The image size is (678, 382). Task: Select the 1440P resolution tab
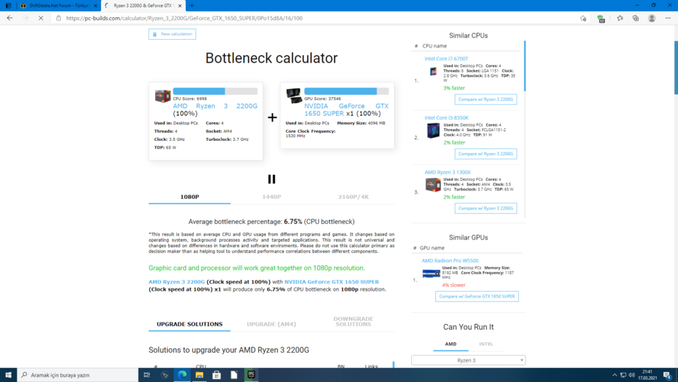[x=271, y=197]
